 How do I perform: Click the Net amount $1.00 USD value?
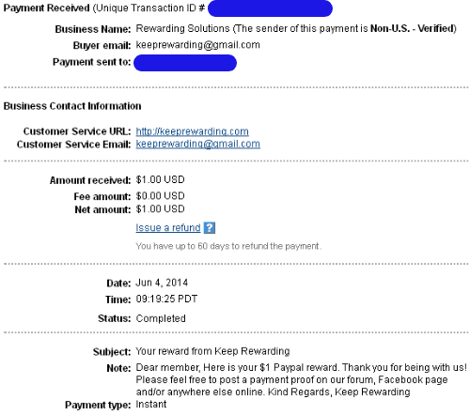(160, 209)
